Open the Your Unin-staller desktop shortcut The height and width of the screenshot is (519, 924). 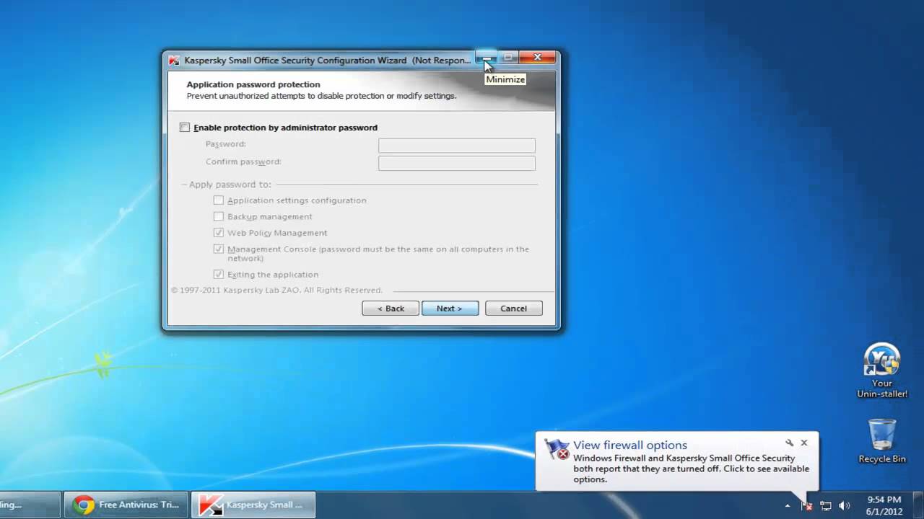pyautogui.click(x=881, y=371)
